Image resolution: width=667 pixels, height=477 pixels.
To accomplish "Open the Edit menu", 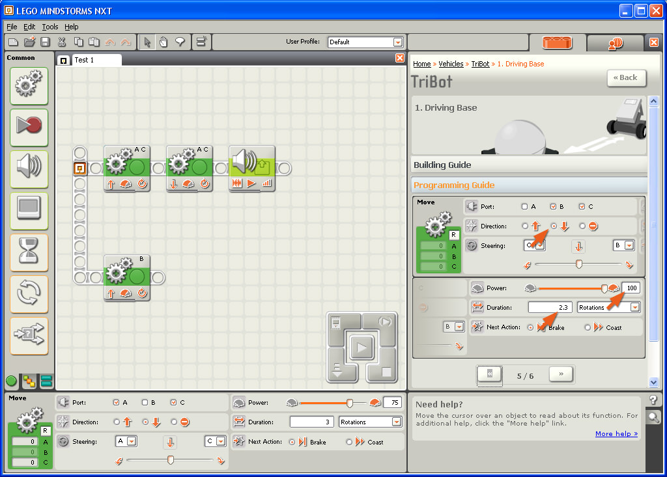I will 29,27.
